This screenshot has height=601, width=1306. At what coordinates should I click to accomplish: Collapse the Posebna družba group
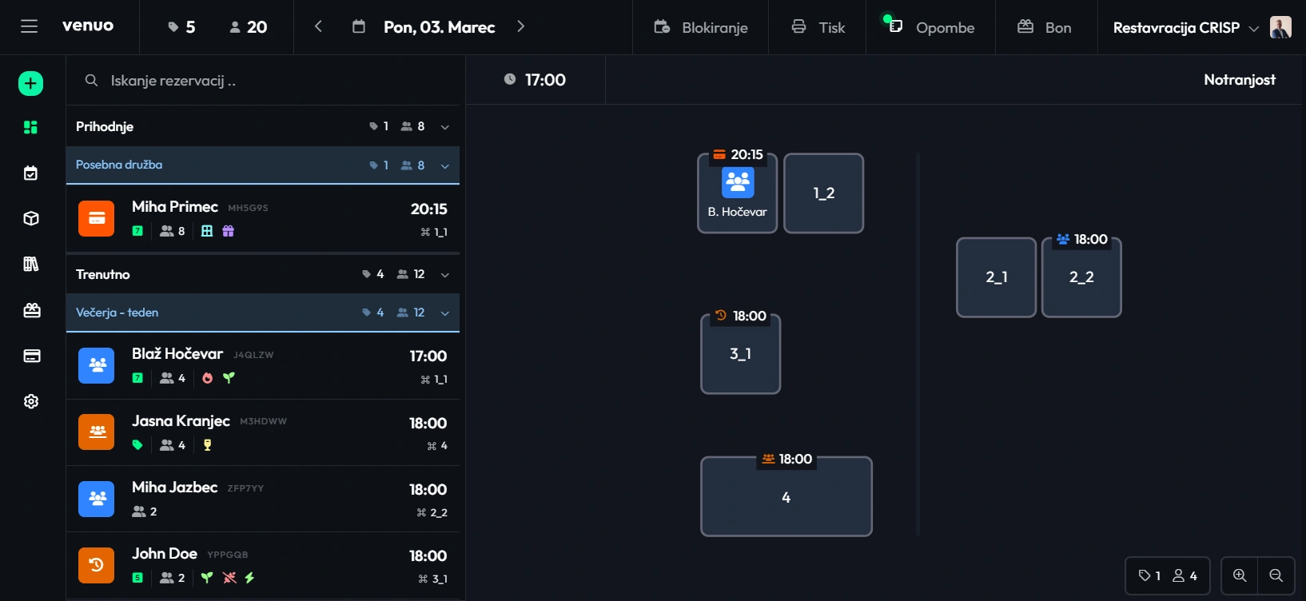click(x=445, y=165)
